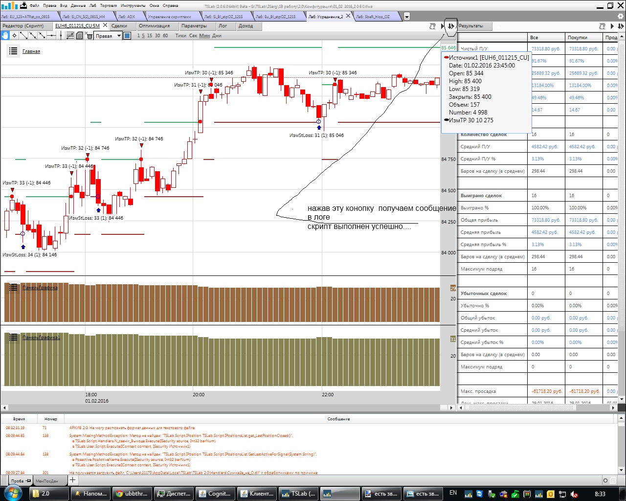Click the results panel download arrow icon
Viewport: 626px width, 501px height.
tap(620, 26)
